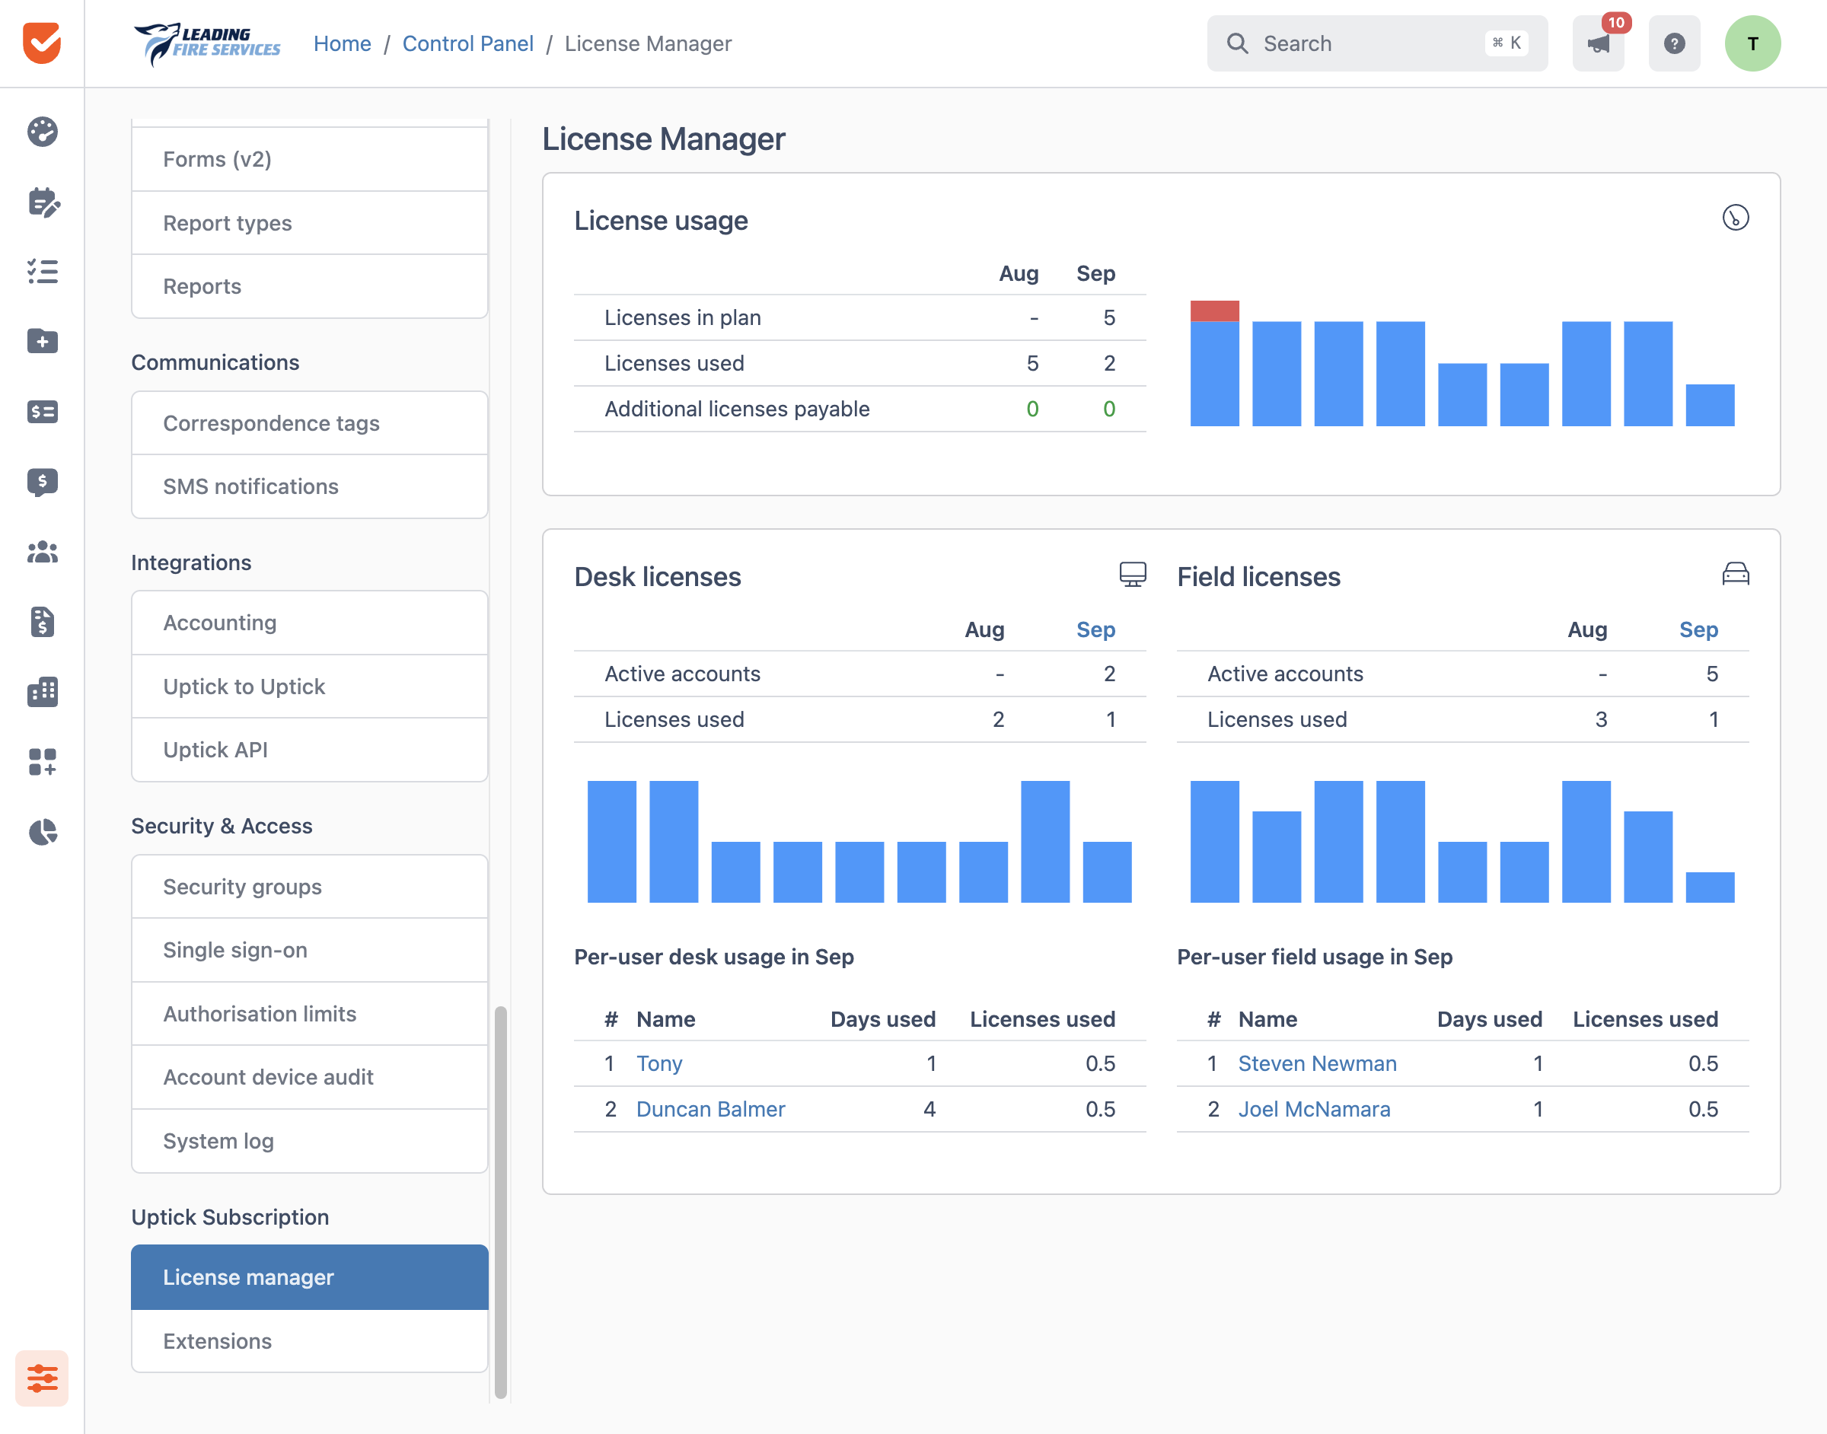Go to Control Panel breadcrumb link
The image size is (1827, 1434).
[467, 43]
